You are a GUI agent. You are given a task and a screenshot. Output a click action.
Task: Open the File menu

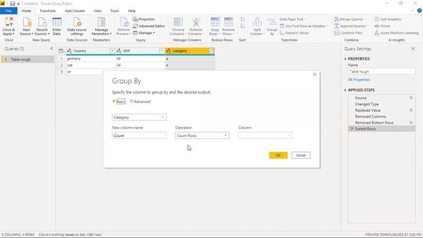9,11
